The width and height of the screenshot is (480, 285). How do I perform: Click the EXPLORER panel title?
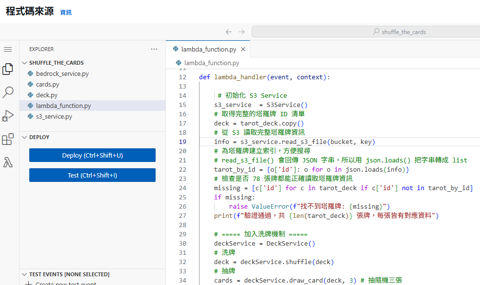[41, 49]
